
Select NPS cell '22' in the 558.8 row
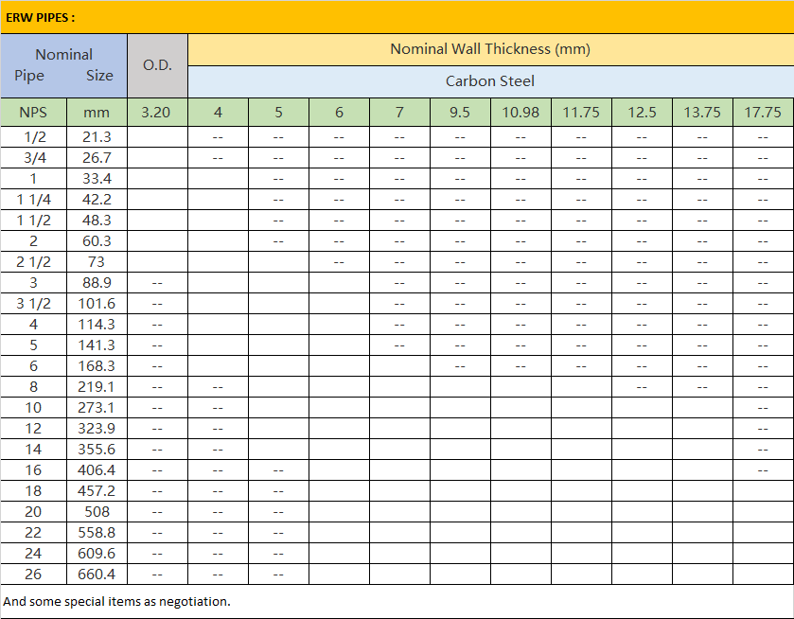click(x=33, y=532)
